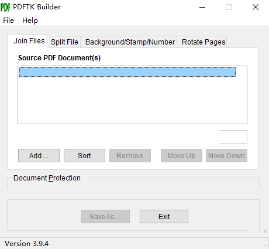
Task: Exit the application with Exit button
Action: click(x=164, y=216)
